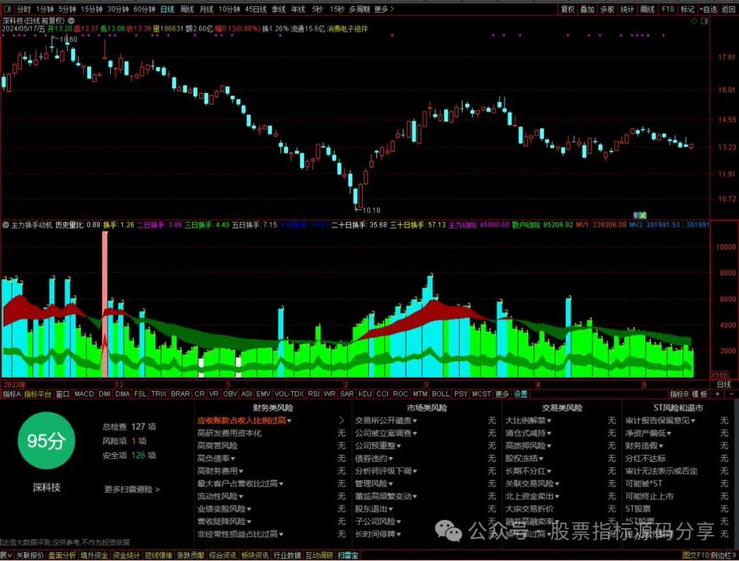This screenshot has height=561, width=739.
Task: Select the 多周期 tab
Action: tap(359, 9)
